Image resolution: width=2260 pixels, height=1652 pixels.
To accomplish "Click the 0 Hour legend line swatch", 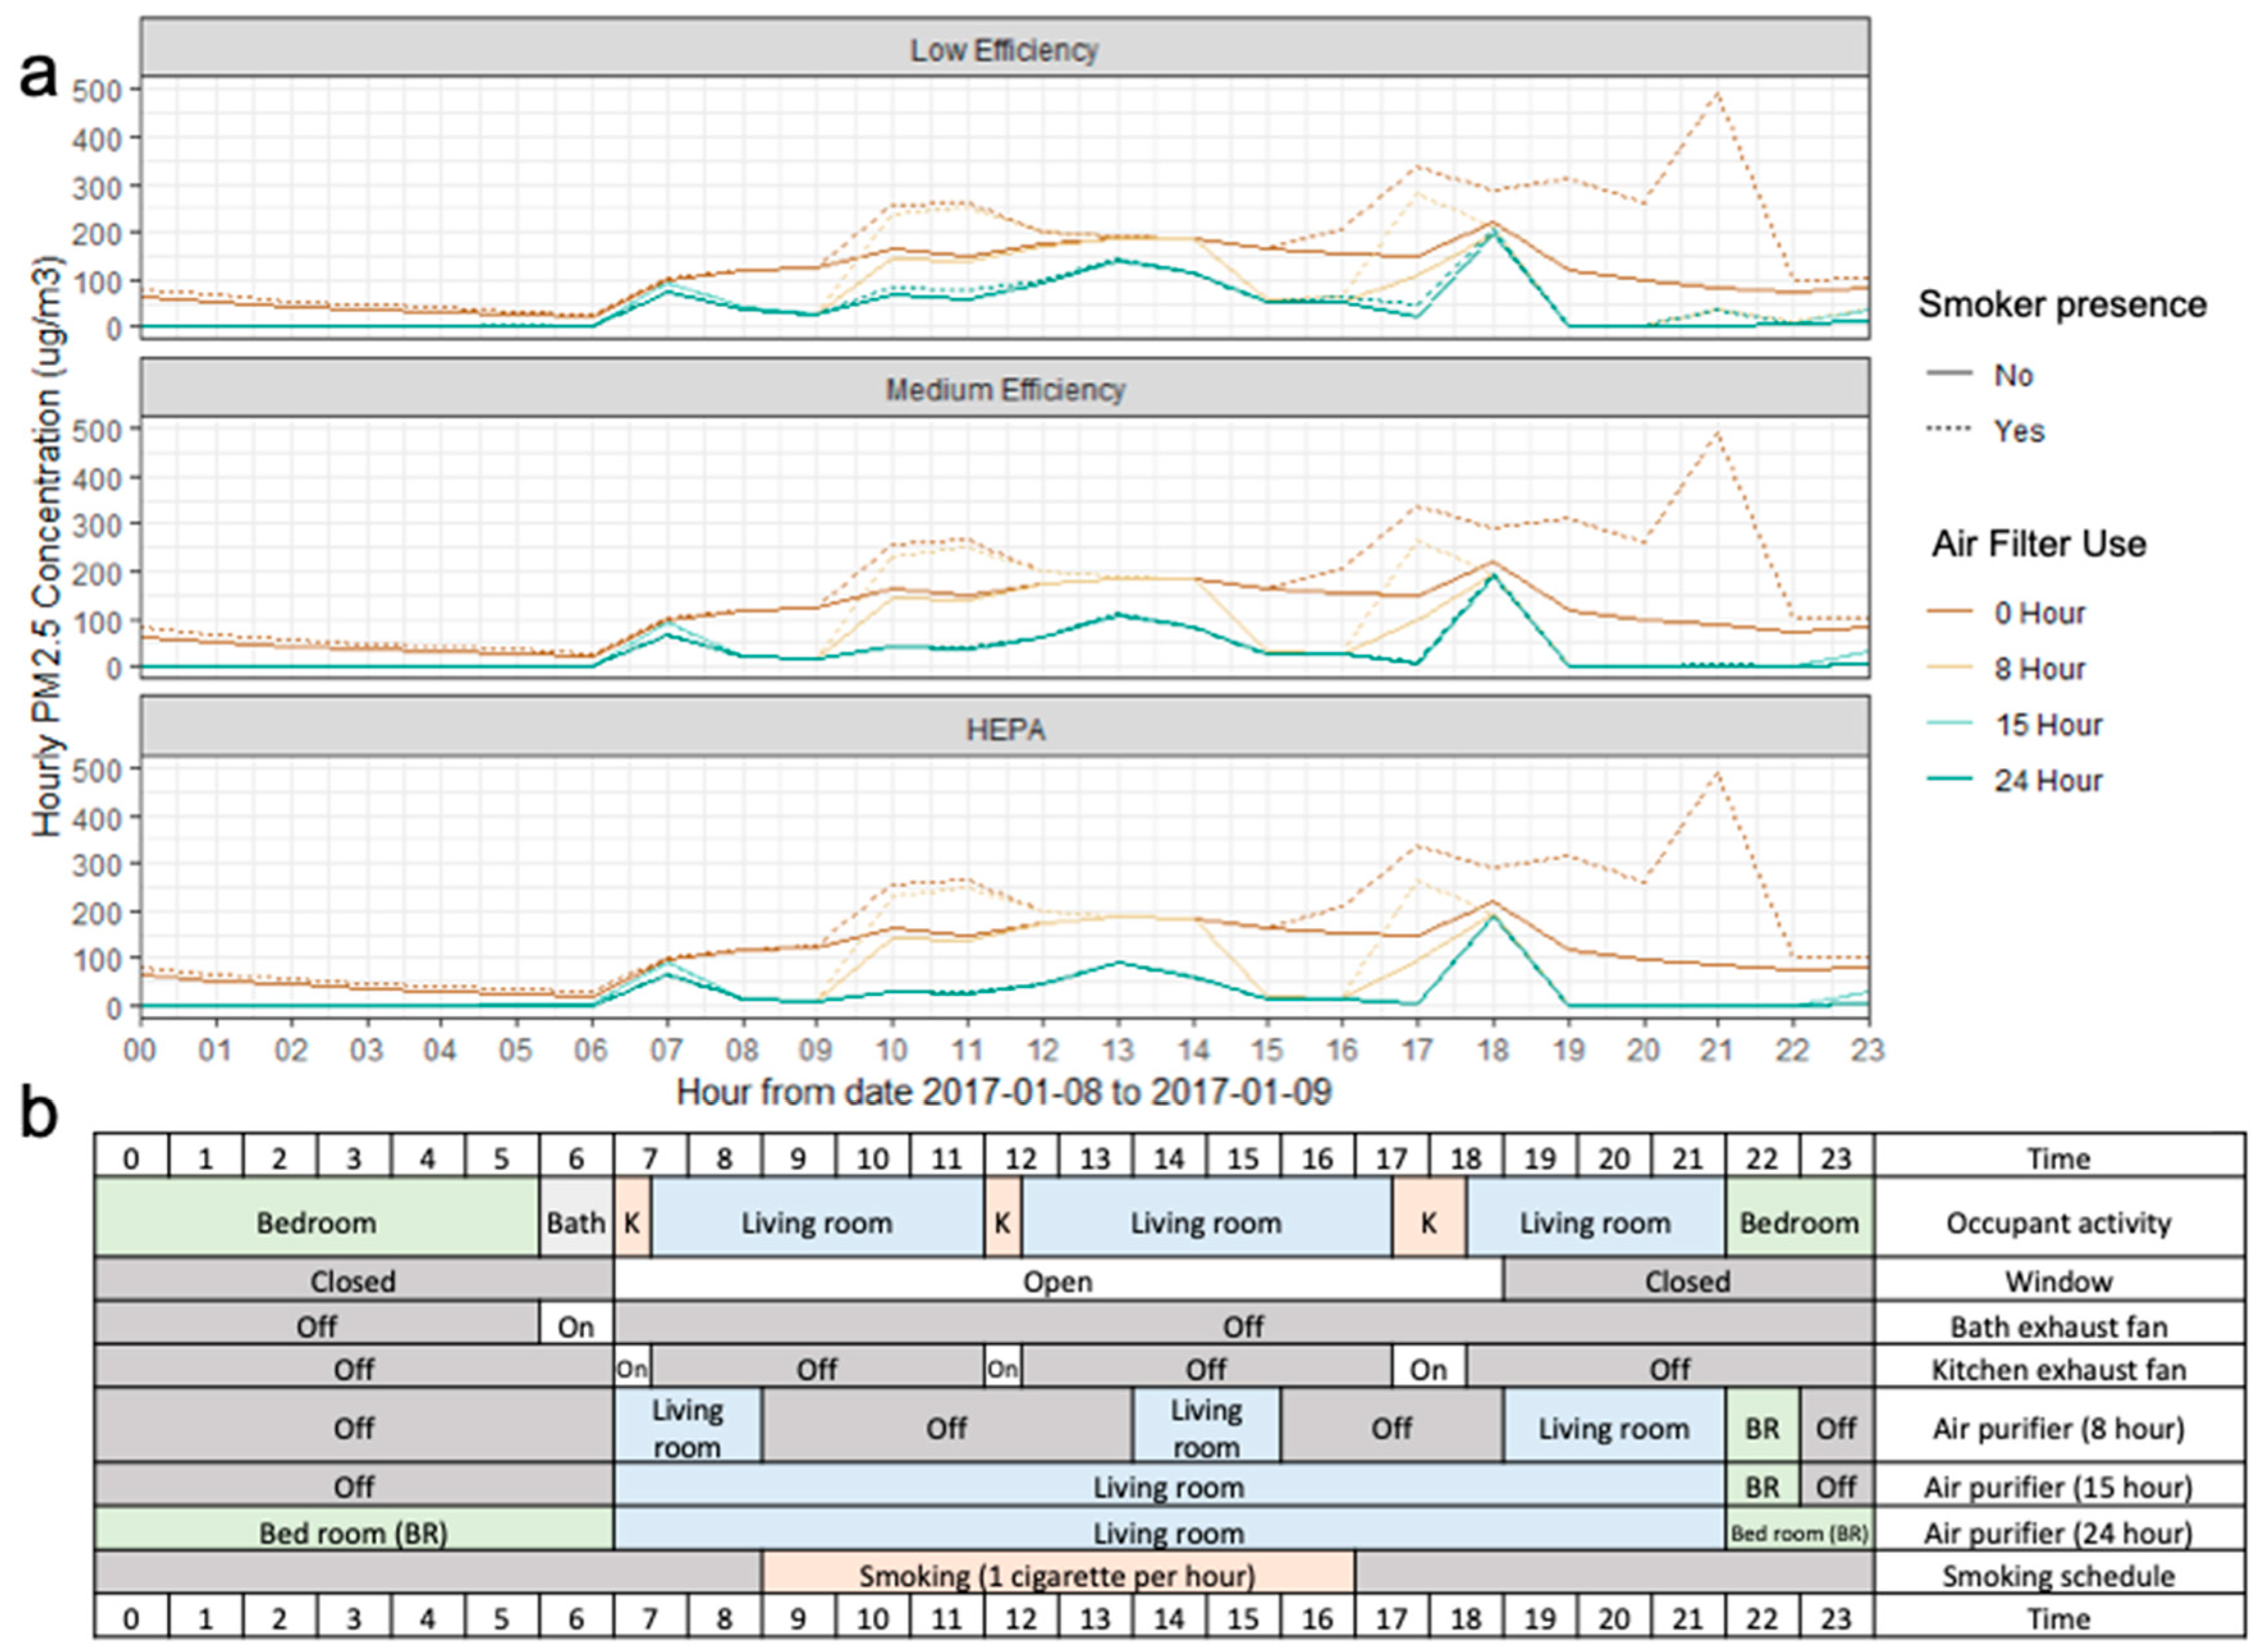I will pos(1949,612).
